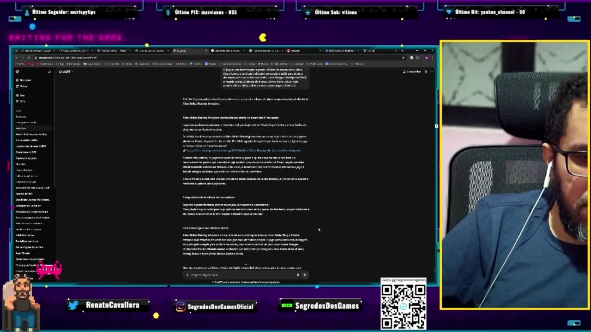Open the three-dots conversation options menu
Screen dimensions: 591x332
coord(432,71)
